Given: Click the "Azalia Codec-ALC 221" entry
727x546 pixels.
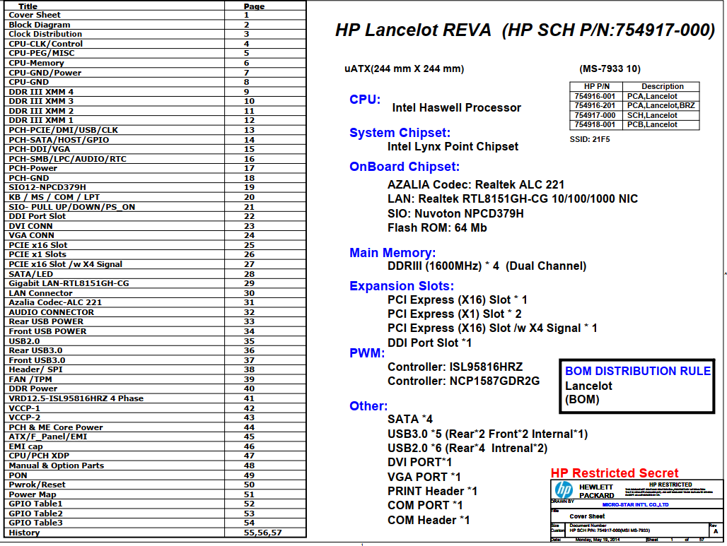Looking at the screenshot, I should click(54, 302).
